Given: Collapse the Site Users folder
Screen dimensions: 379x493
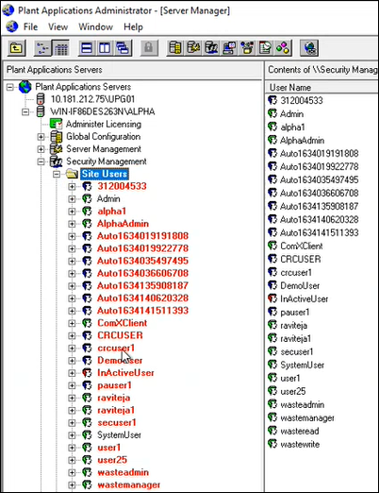Looking at the screenshot, I should [x=57, y=174].
